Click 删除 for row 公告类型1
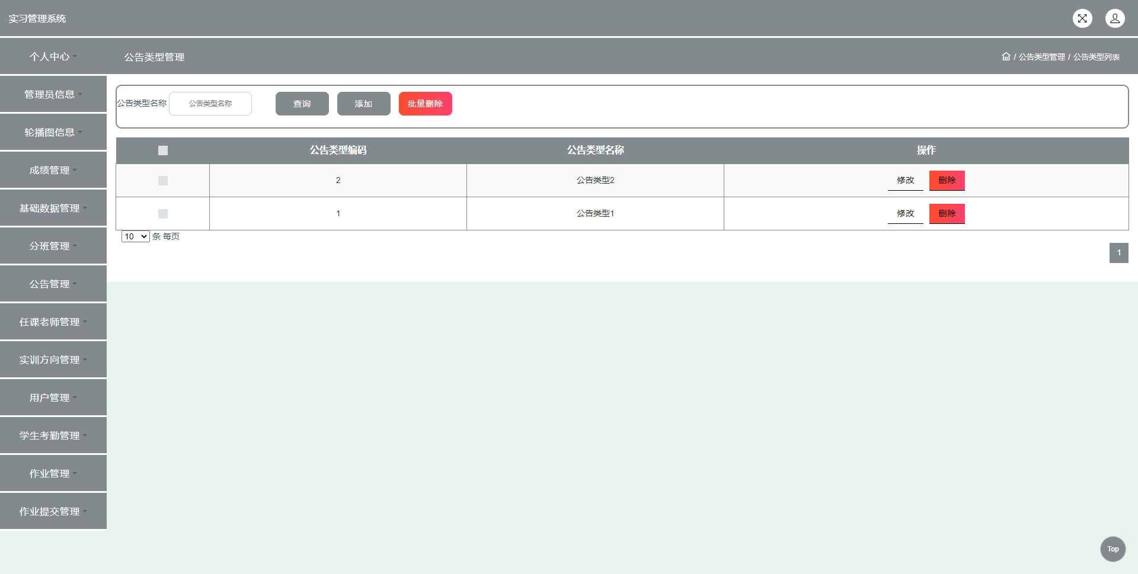The image size is (1138, 574). (x=947, y=214)
